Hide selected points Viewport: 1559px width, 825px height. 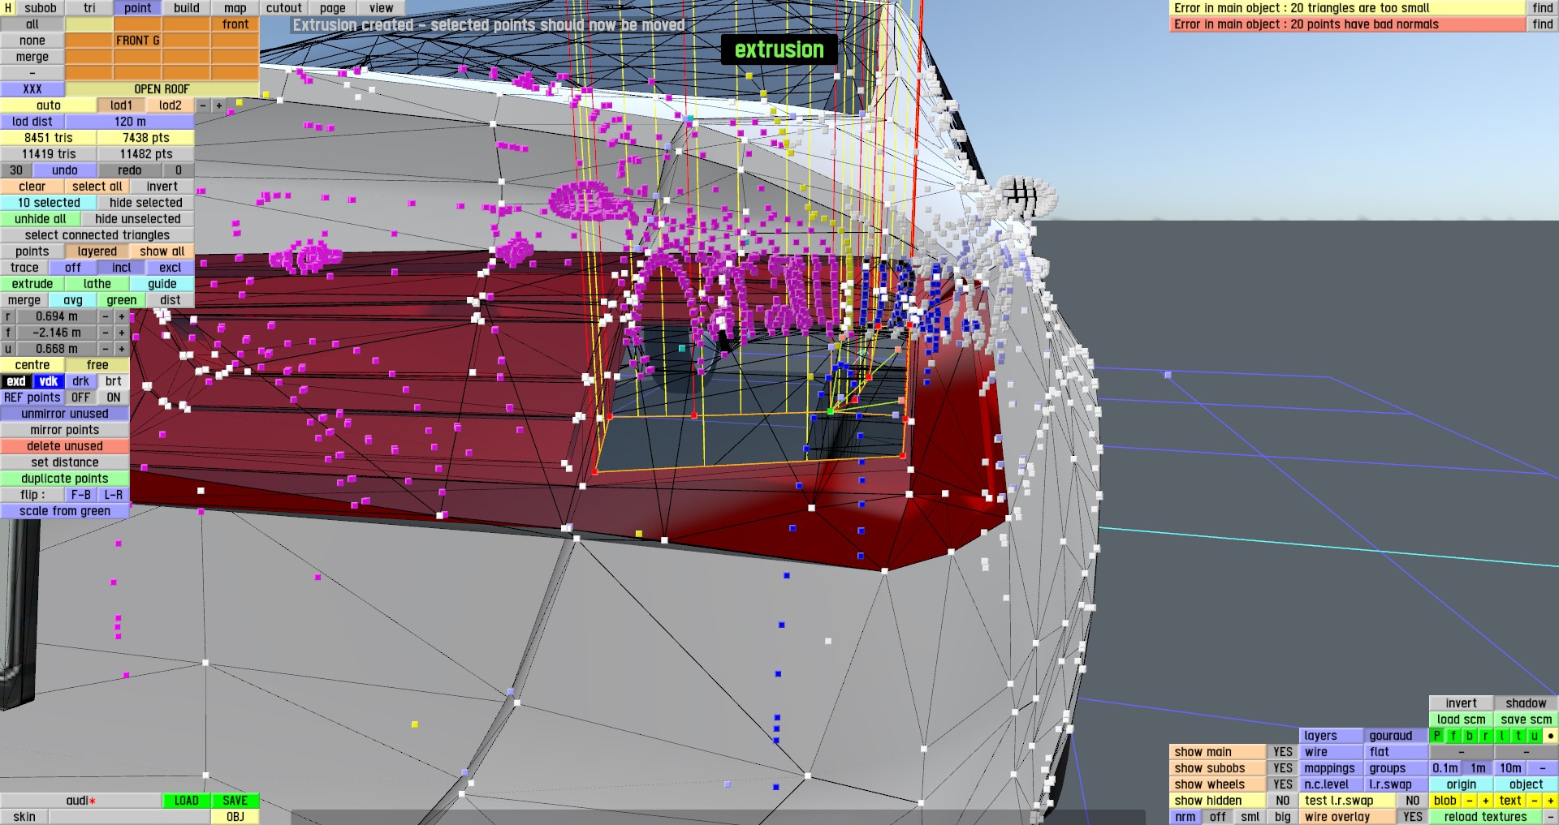tap(146, 203)
